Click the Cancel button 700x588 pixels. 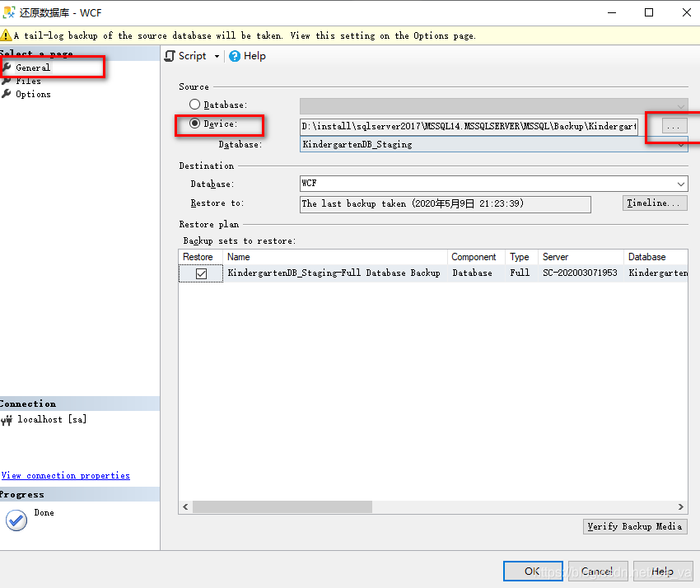(598, 571)
